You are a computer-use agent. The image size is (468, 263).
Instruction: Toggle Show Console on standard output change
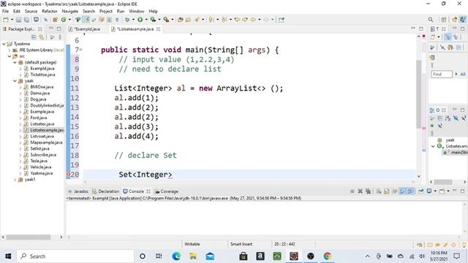(403, 191)
